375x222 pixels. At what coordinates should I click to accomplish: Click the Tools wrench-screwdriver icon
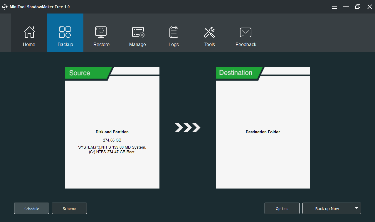point(210,33)
